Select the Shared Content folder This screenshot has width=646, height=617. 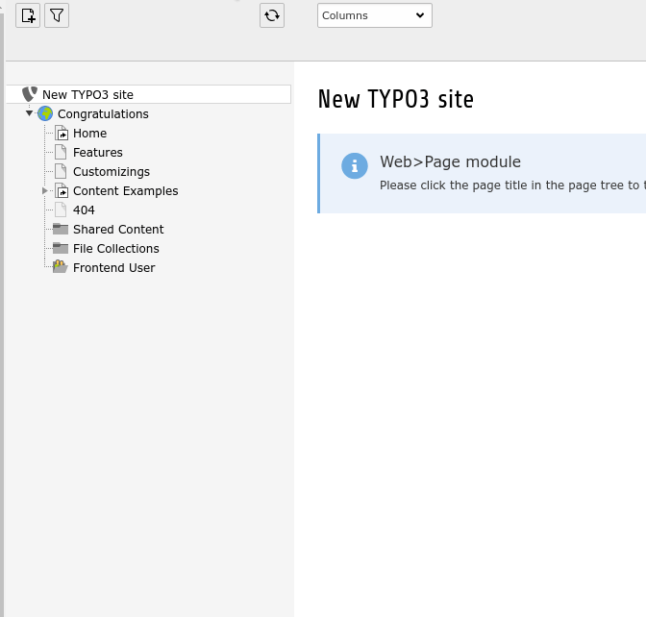click(x=118, y=230)
